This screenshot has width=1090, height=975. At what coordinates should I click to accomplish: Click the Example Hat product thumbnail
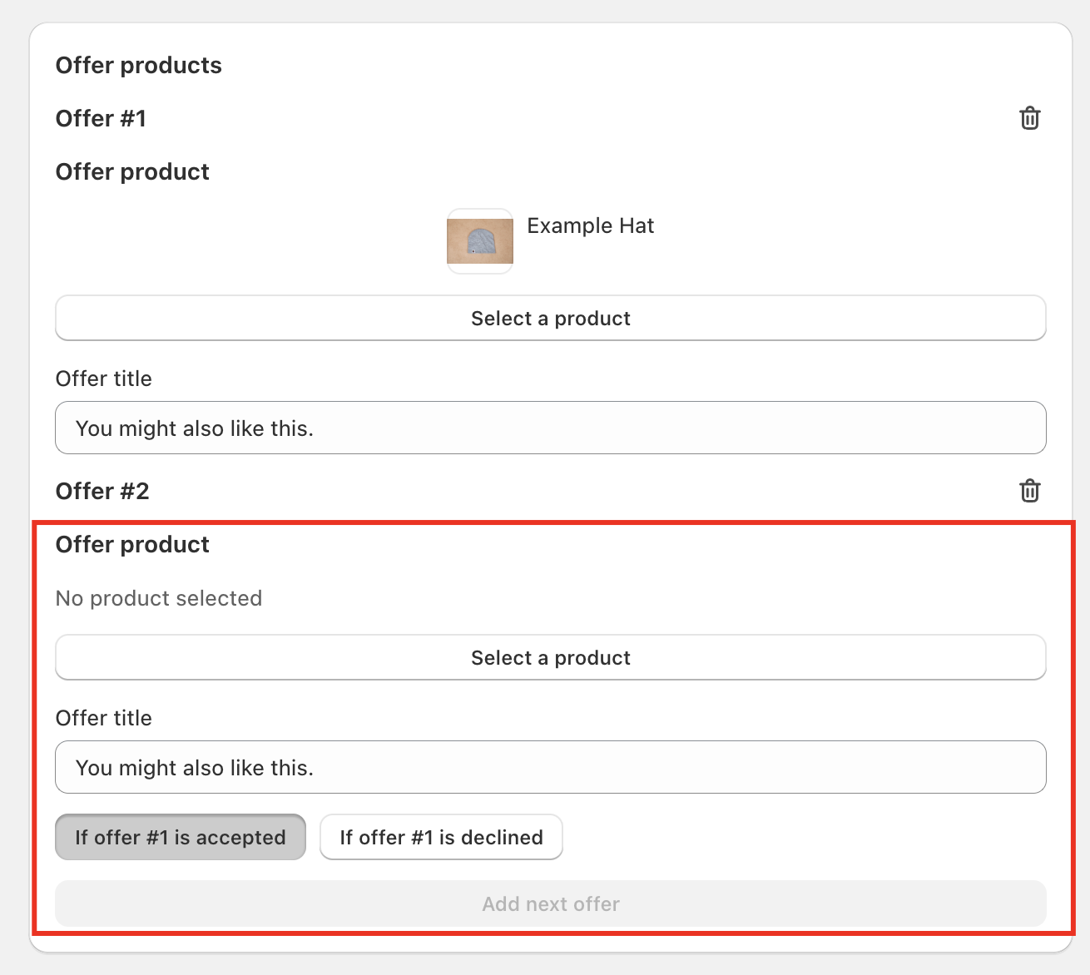[x=480, y=241]
